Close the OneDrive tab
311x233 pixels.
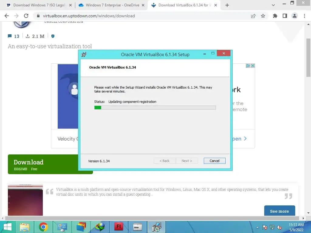pyautogui.click(x=143, y=5)
